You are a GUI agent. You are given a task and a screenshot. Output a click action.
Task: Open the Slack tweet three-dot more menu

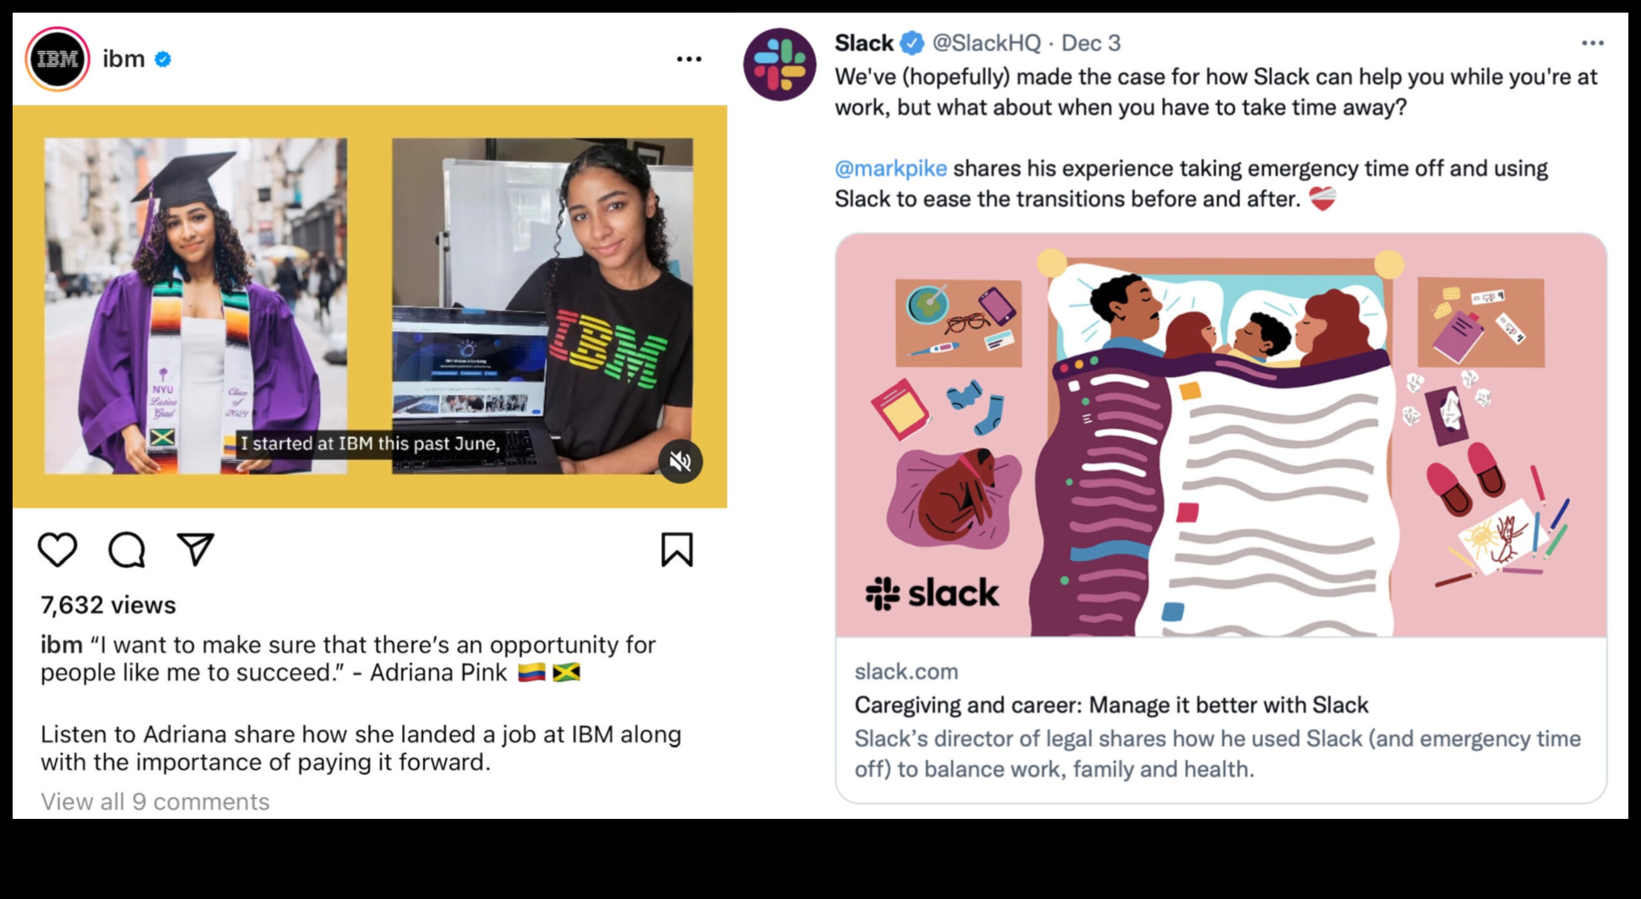coord(1592,44)
